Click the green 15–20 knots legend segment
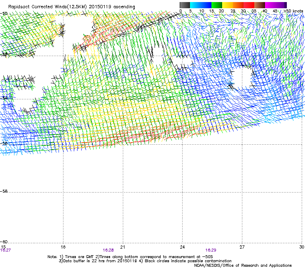This screenshot has width=305, height=268. 217,5
